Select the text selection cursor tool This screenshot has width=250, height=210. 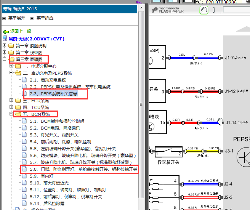[x=214, y=10]
